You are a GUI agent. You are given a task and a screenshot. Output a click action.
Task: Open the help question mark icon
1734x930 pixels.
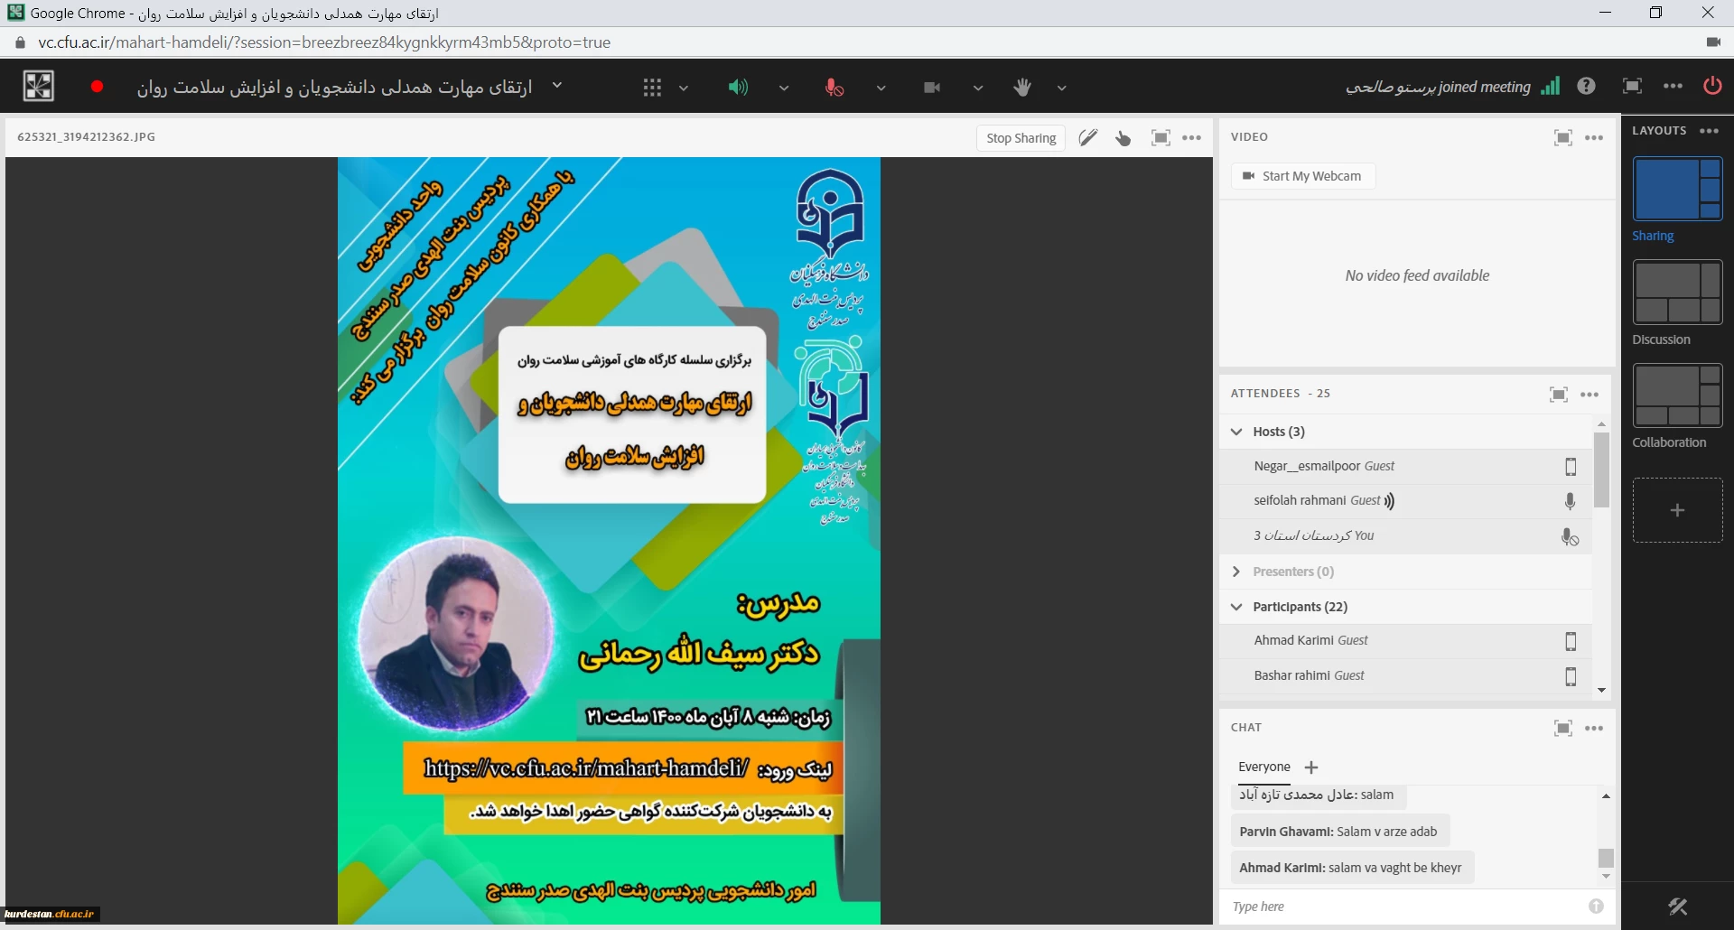1586,87
